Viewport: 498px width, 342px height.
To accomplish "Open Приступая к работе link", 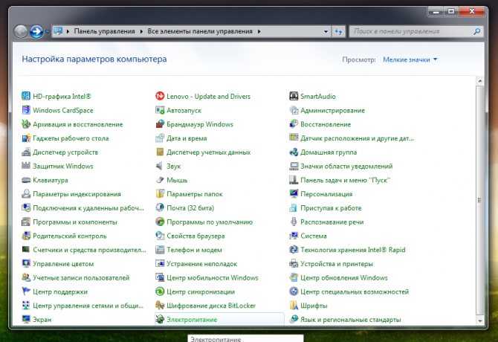I will pyautogui.click(x=331, y=208).
